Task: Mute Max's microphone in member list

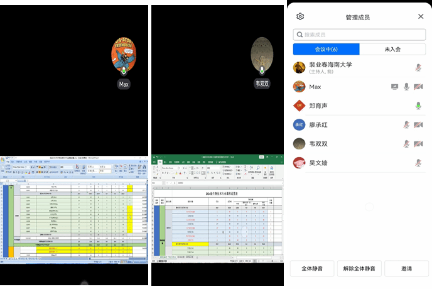Action: coord(406,87)
